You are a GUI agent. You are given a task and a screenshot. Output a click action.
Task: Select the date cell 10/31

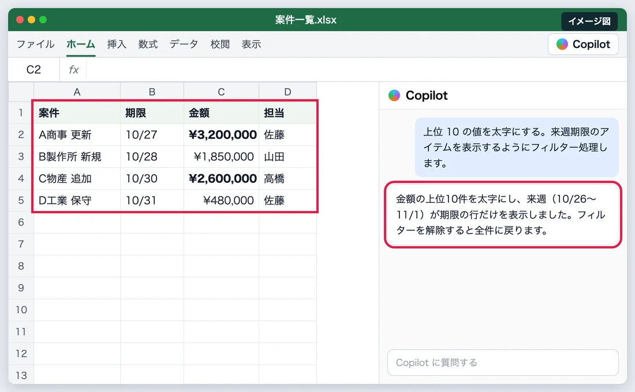pos(152,200)
